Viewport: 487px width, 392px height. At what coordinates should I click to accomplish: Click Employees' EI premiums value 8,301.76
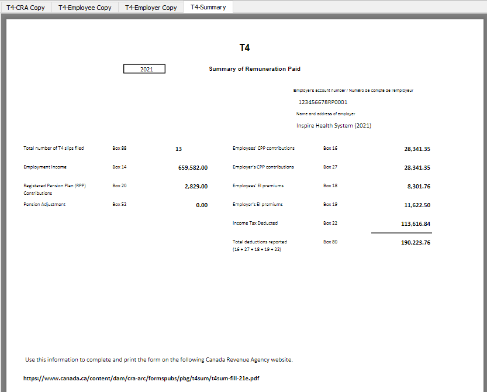click(x=416, y=186)
